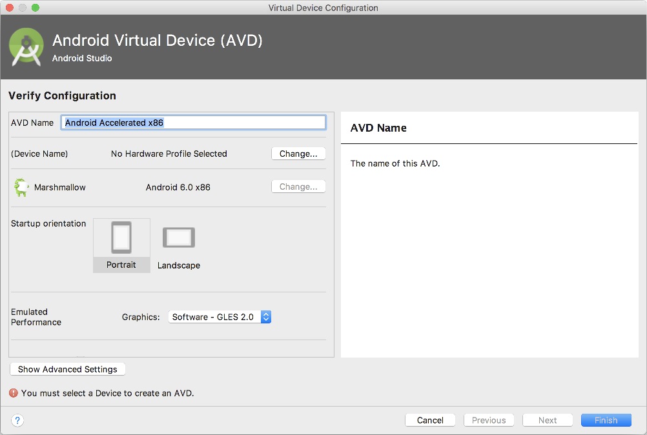Screen dimensions: 647x435
Task: Click the red error warning icon
Action: 14,393
